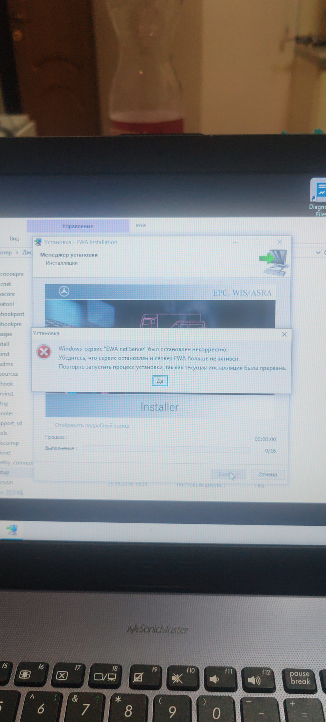The width and height of the screenshot is (326, 722).
Task: Close the Установка error dialog
Action: click(284, 334)
